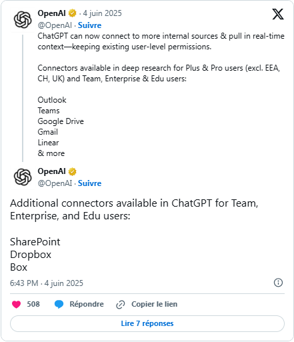Open Lire 7 réponses button
This screenshot has height=342, width=294.
pos(147,323)
